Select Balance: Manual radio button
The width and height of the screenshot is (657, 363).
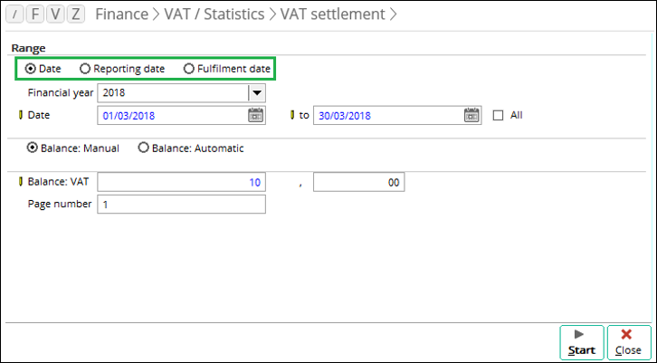point(33,148)
